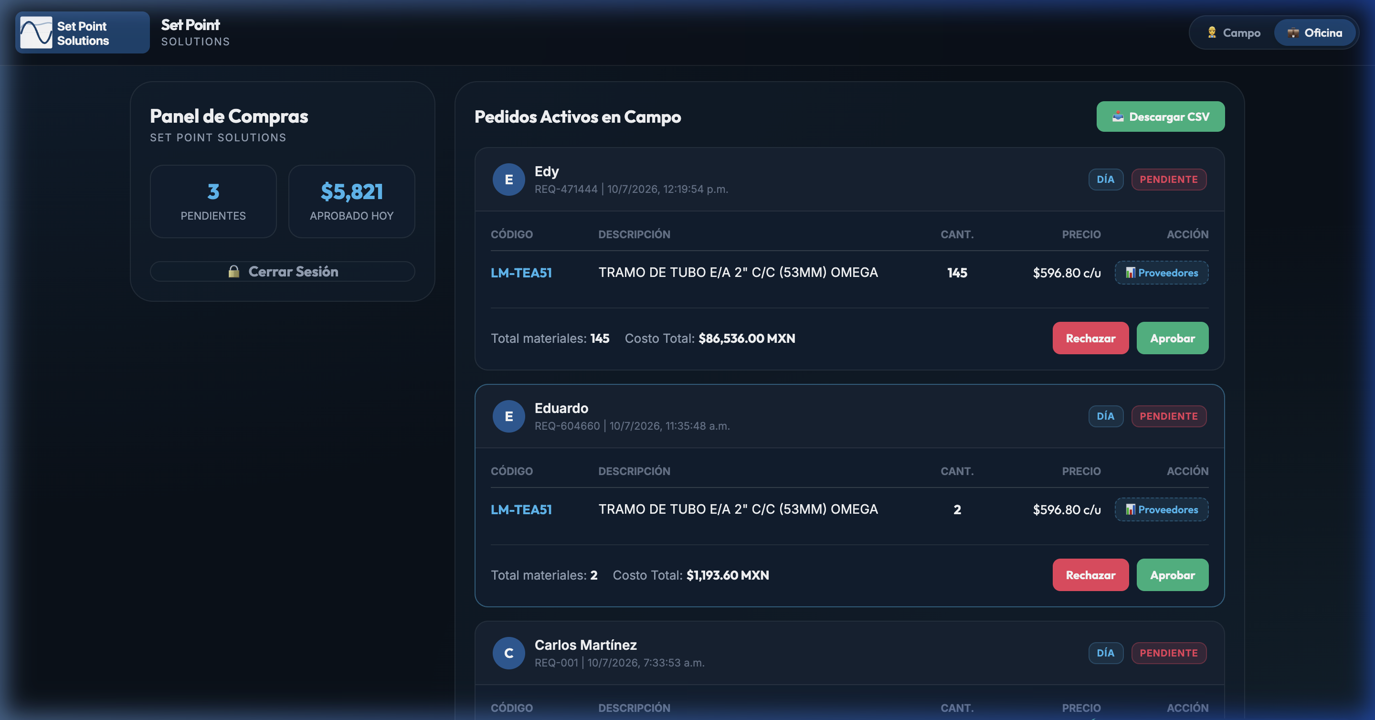Image resolution: width=1375 pixels, height=720 pixels.
Task: Click chart icon in Eduardo's Proveedores button
Action: [x=1131, y=510]
